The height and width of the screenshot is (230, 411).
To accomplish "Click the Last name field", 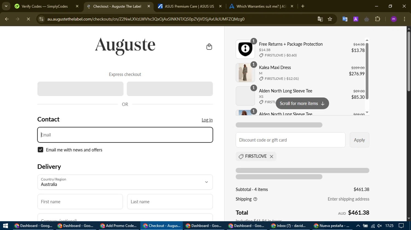I will tap(170, 202).
